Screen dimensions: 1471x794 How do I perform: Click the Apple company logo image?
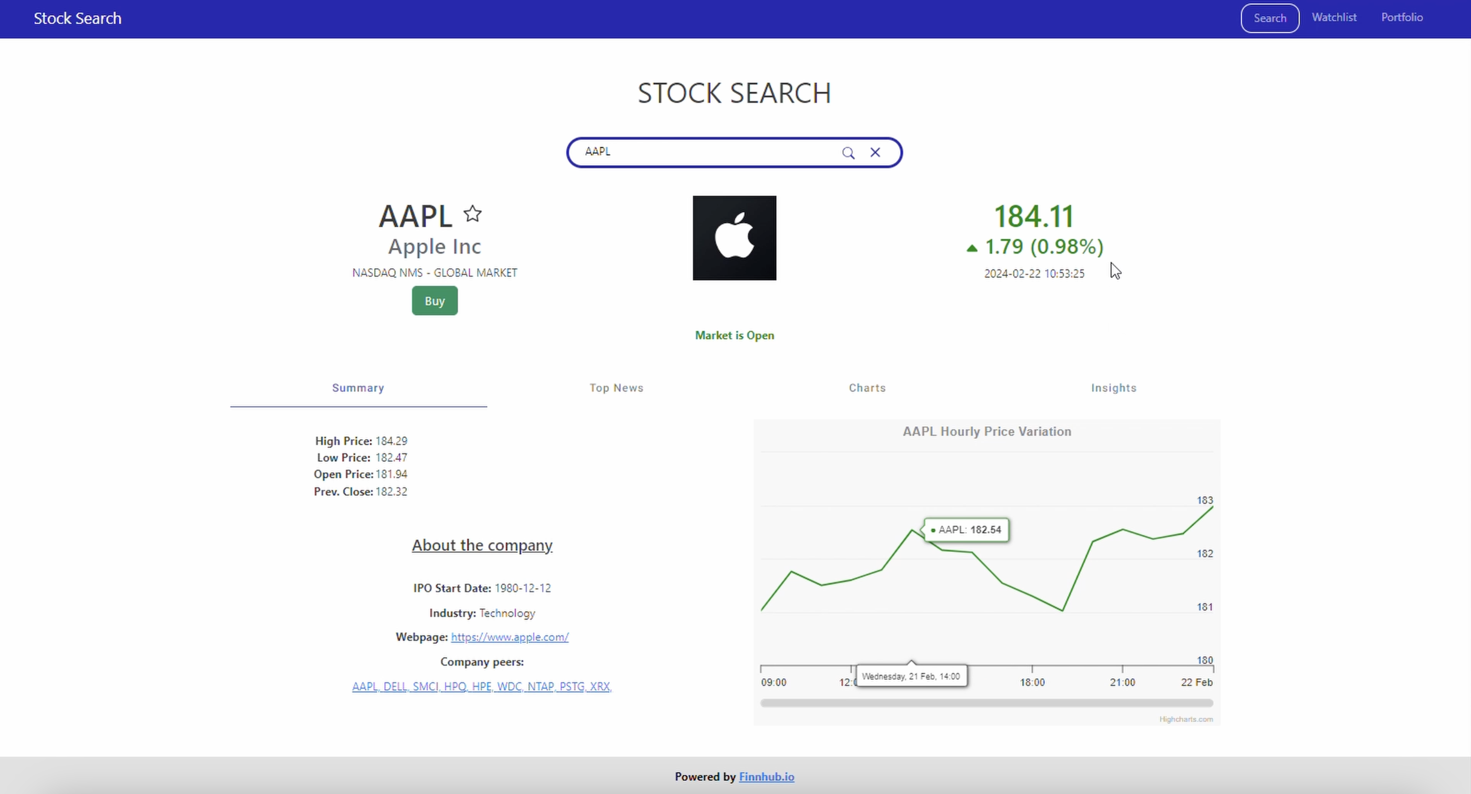point(735,238)
